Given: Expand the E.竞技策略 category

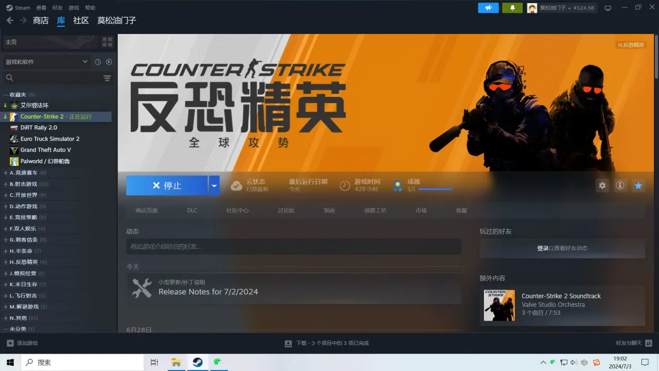Looking at the screenshot, I should [x=6, y=217].
